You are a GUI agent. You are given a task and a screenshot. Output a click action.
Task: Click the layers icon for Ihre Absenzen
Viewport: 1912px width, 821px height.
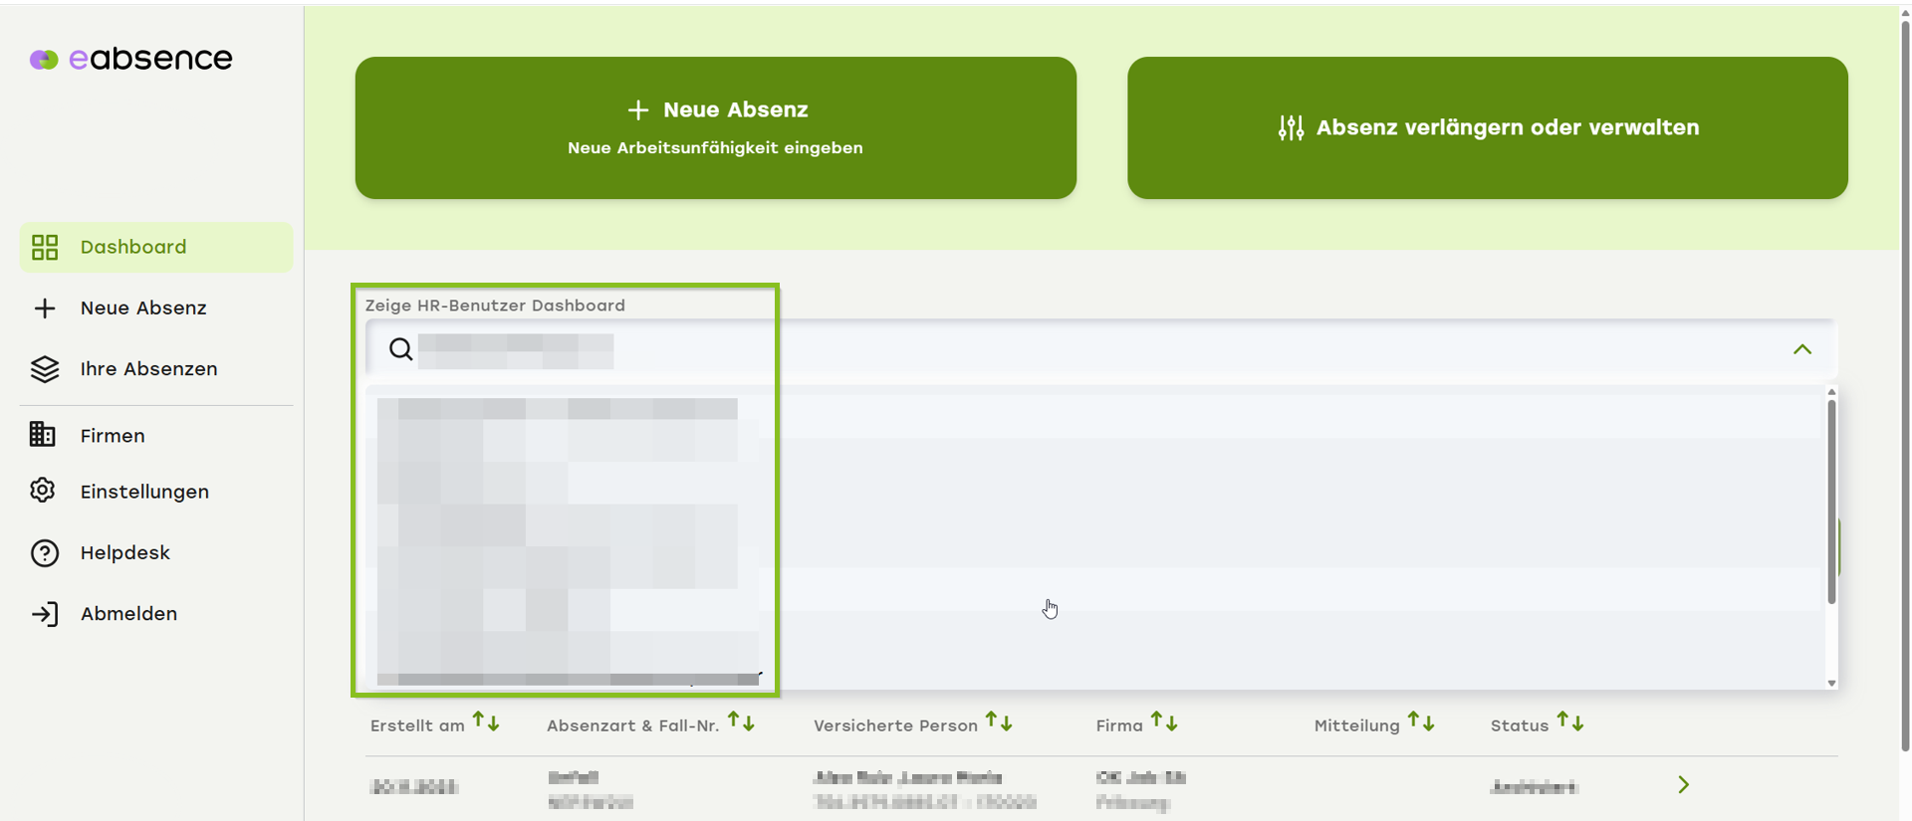[x=45, y=369]
